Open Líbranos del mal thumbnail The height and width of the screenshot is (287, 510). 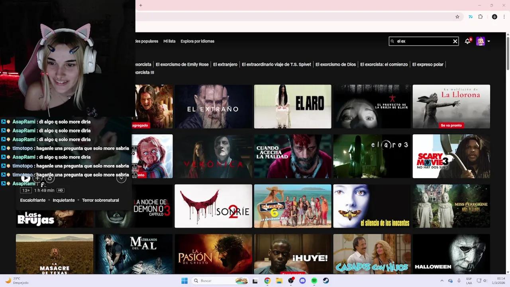(134, 254)
